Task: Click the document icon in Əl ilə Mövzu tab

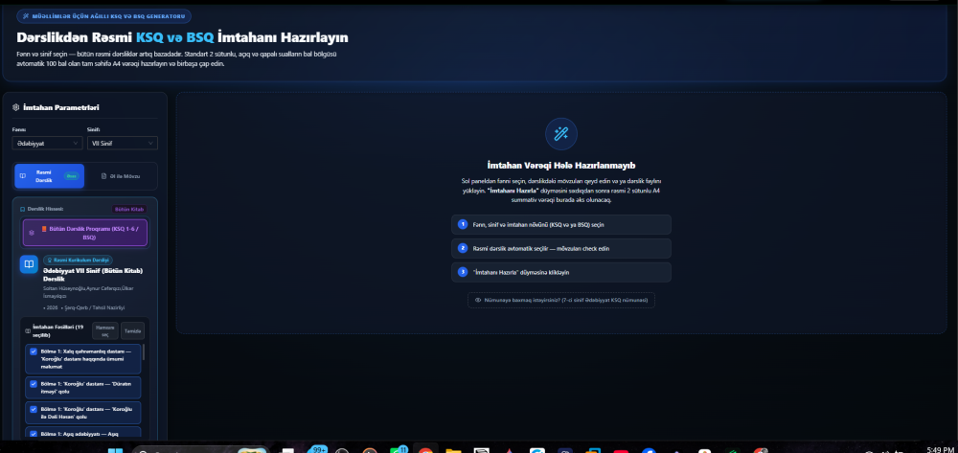Action: point(103,176)
